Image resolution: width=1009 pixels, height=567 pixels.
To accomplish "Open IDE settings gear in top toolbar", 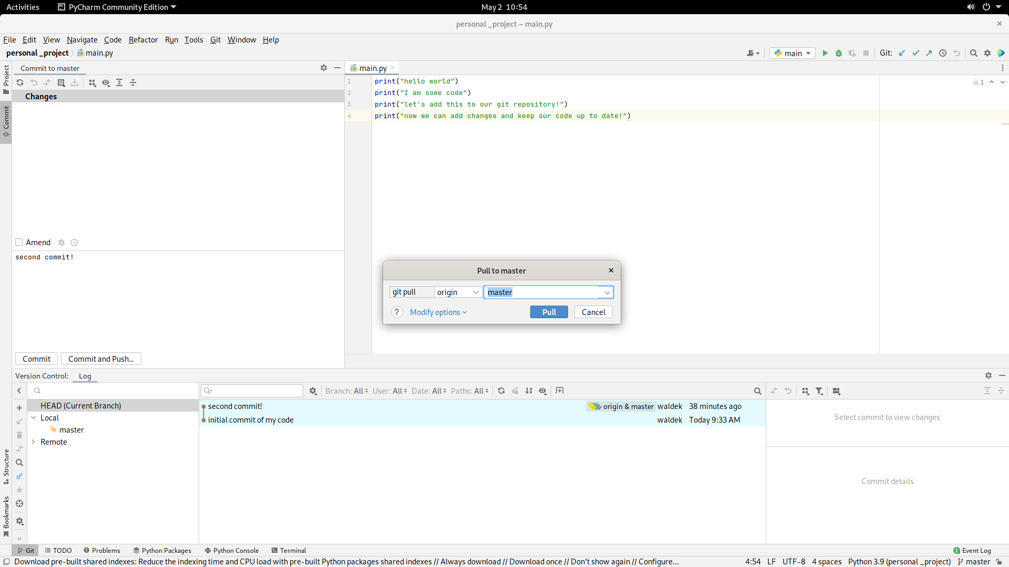I will (987, 53).
